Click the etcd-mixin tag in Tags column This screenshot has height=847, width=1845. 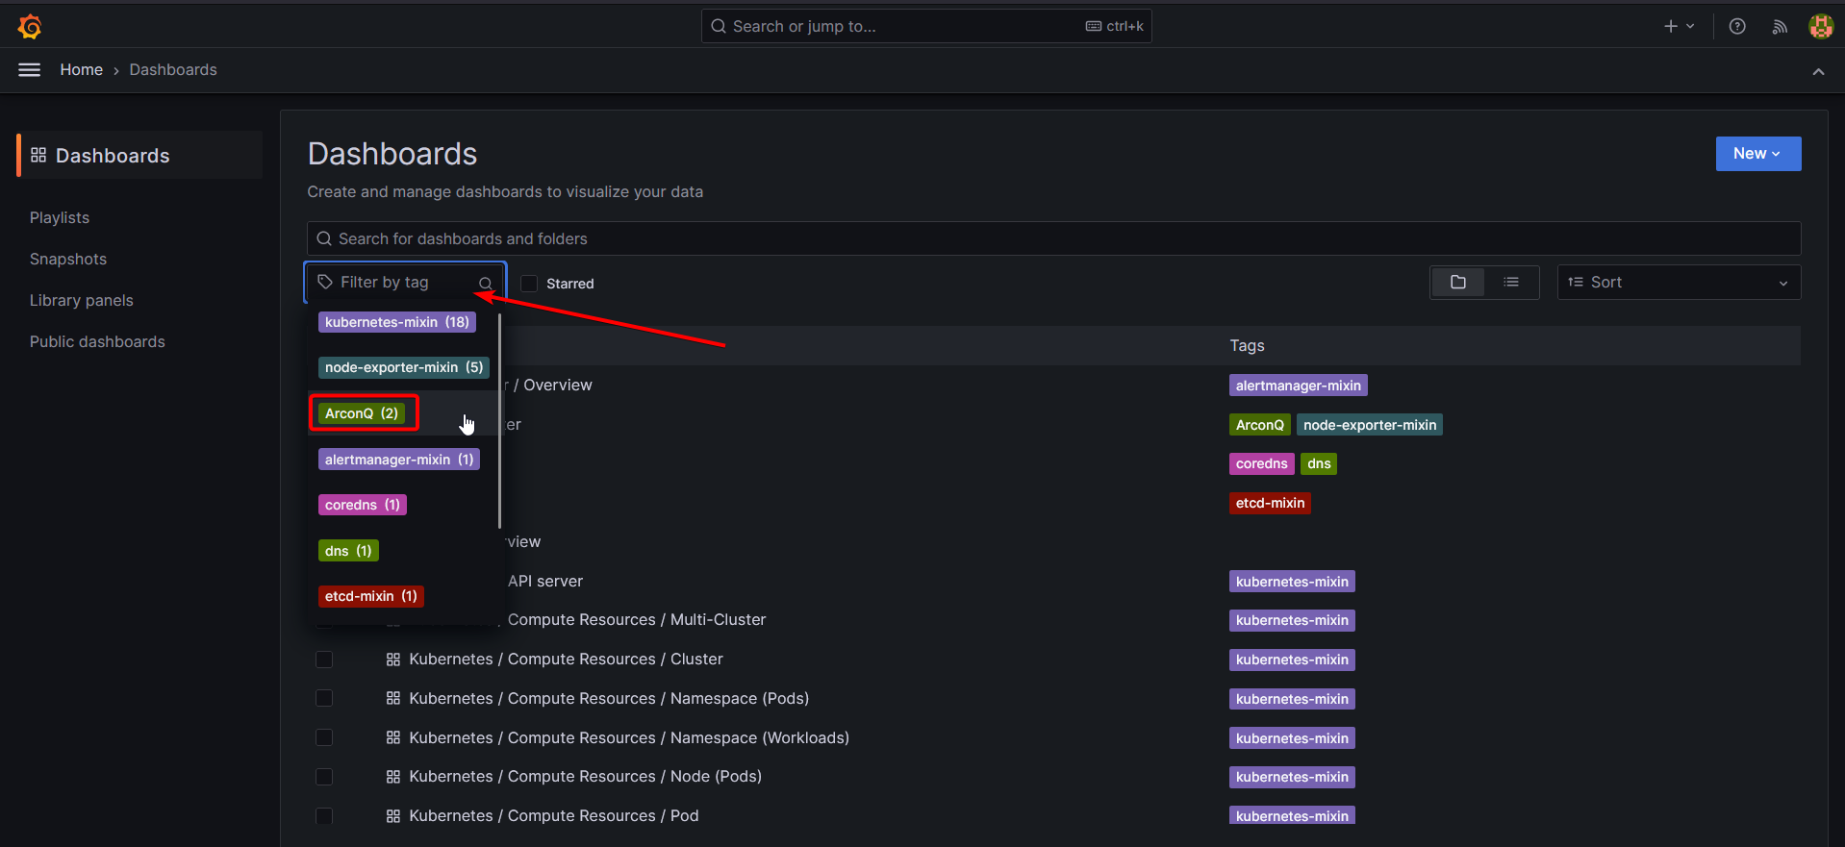(x=1270, y=503)
